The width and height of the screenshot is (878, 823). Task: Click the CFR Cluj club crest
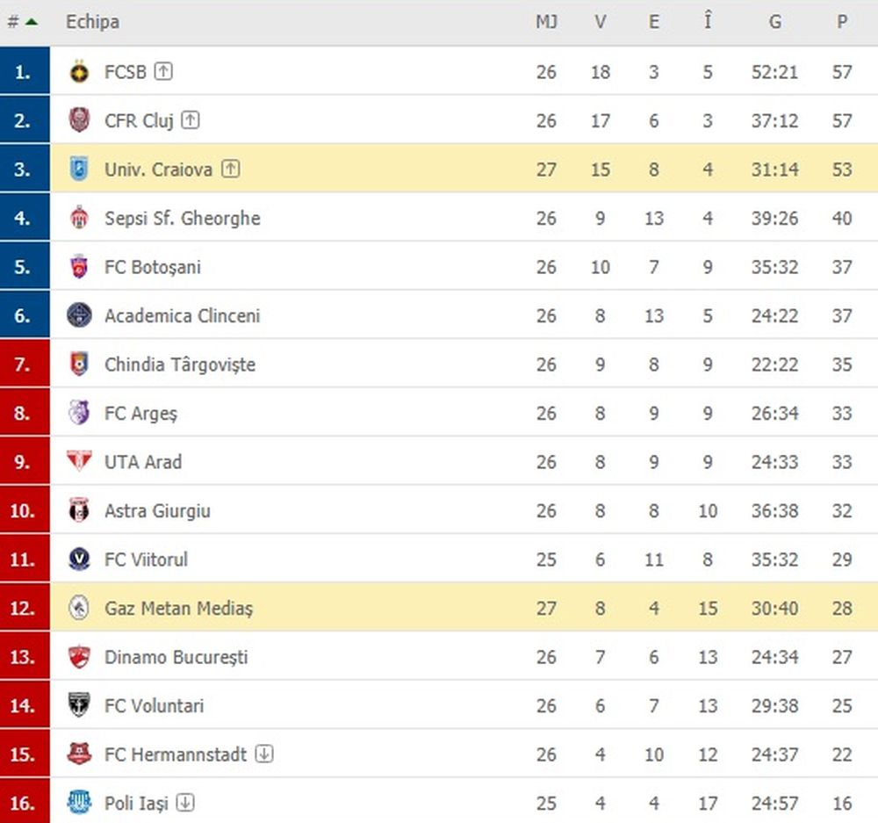point(79,120)
